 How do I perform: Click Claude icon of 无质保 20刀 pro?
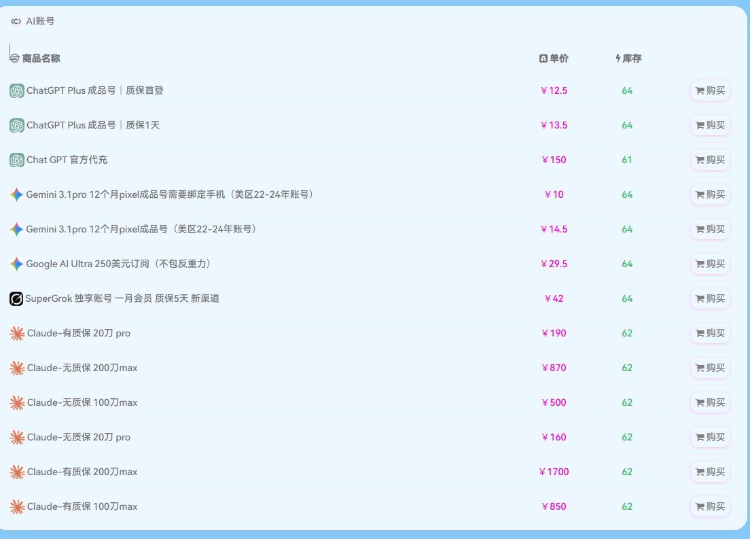point(17,437)
